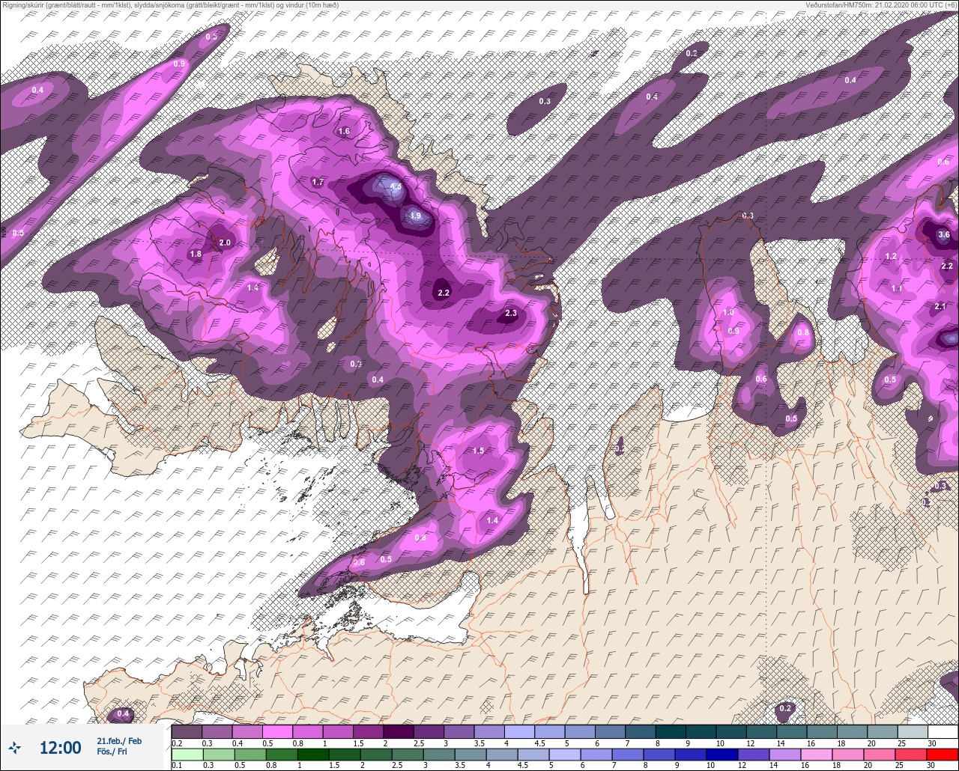Click the 1.6 value label on the map
The height and width of the screenshot is (771, 959).
tap(344, 131)
